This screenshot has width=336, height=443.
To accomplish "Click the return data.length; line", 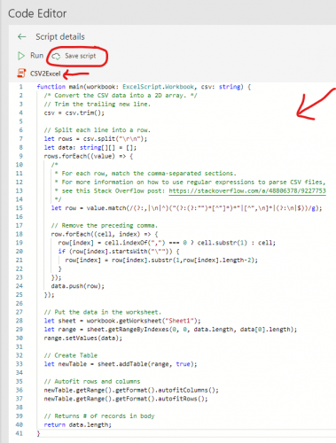I will point(78,424).
